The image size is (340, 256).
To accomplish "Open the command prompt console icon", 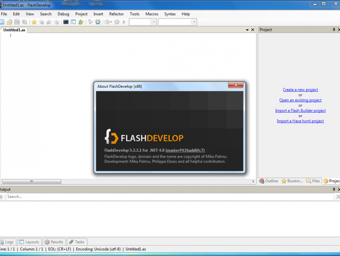I will 66,22.
